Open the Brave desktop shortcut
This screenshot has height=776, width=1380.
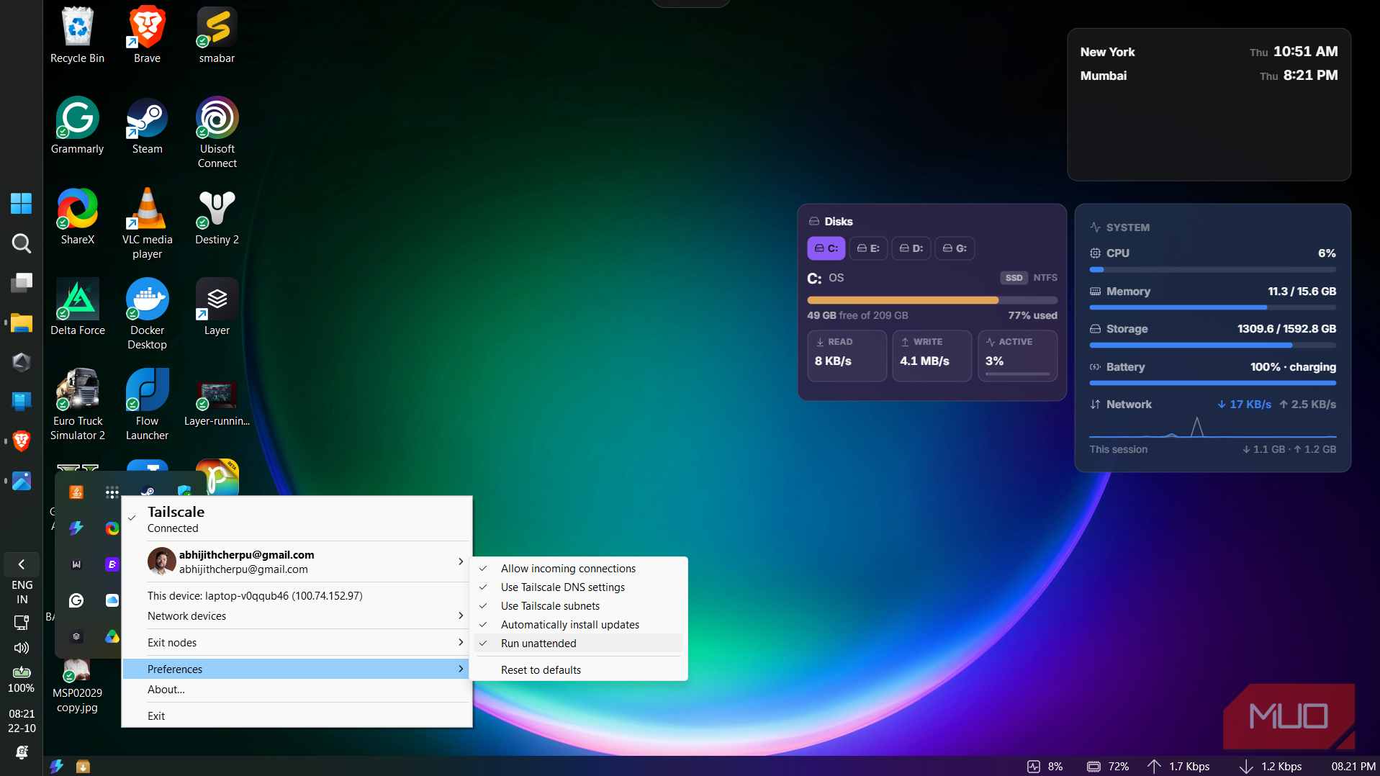[x=147, y=35]
